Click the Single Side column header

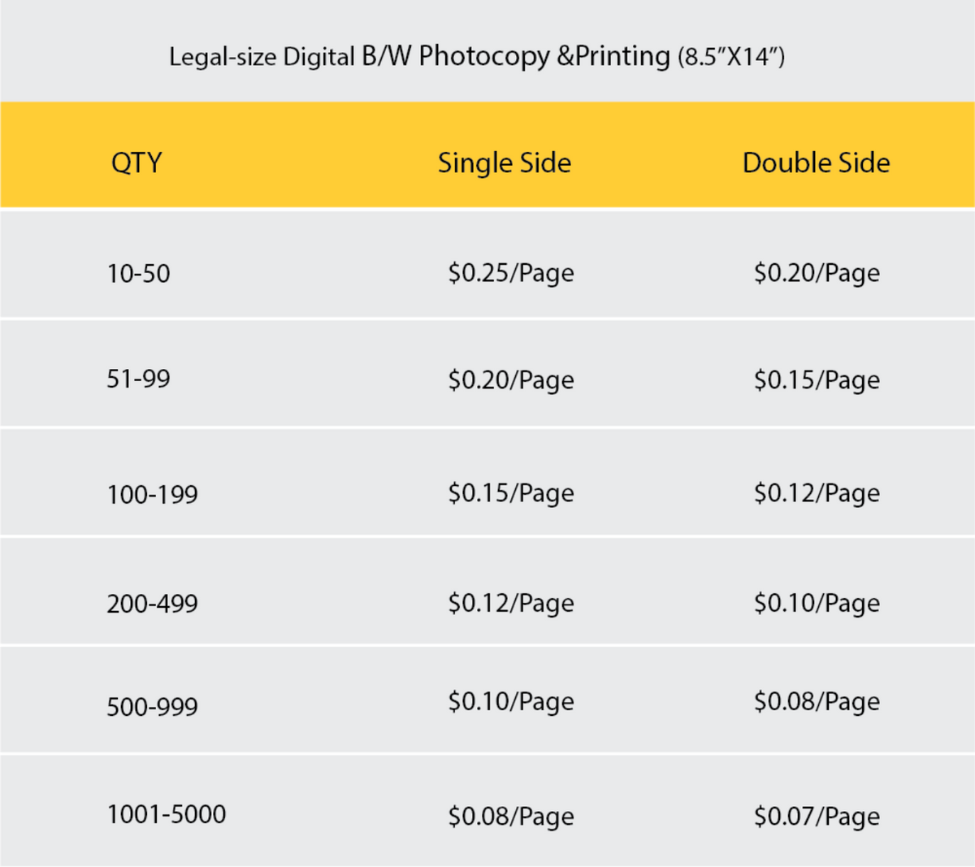click(x=504, y=163)
